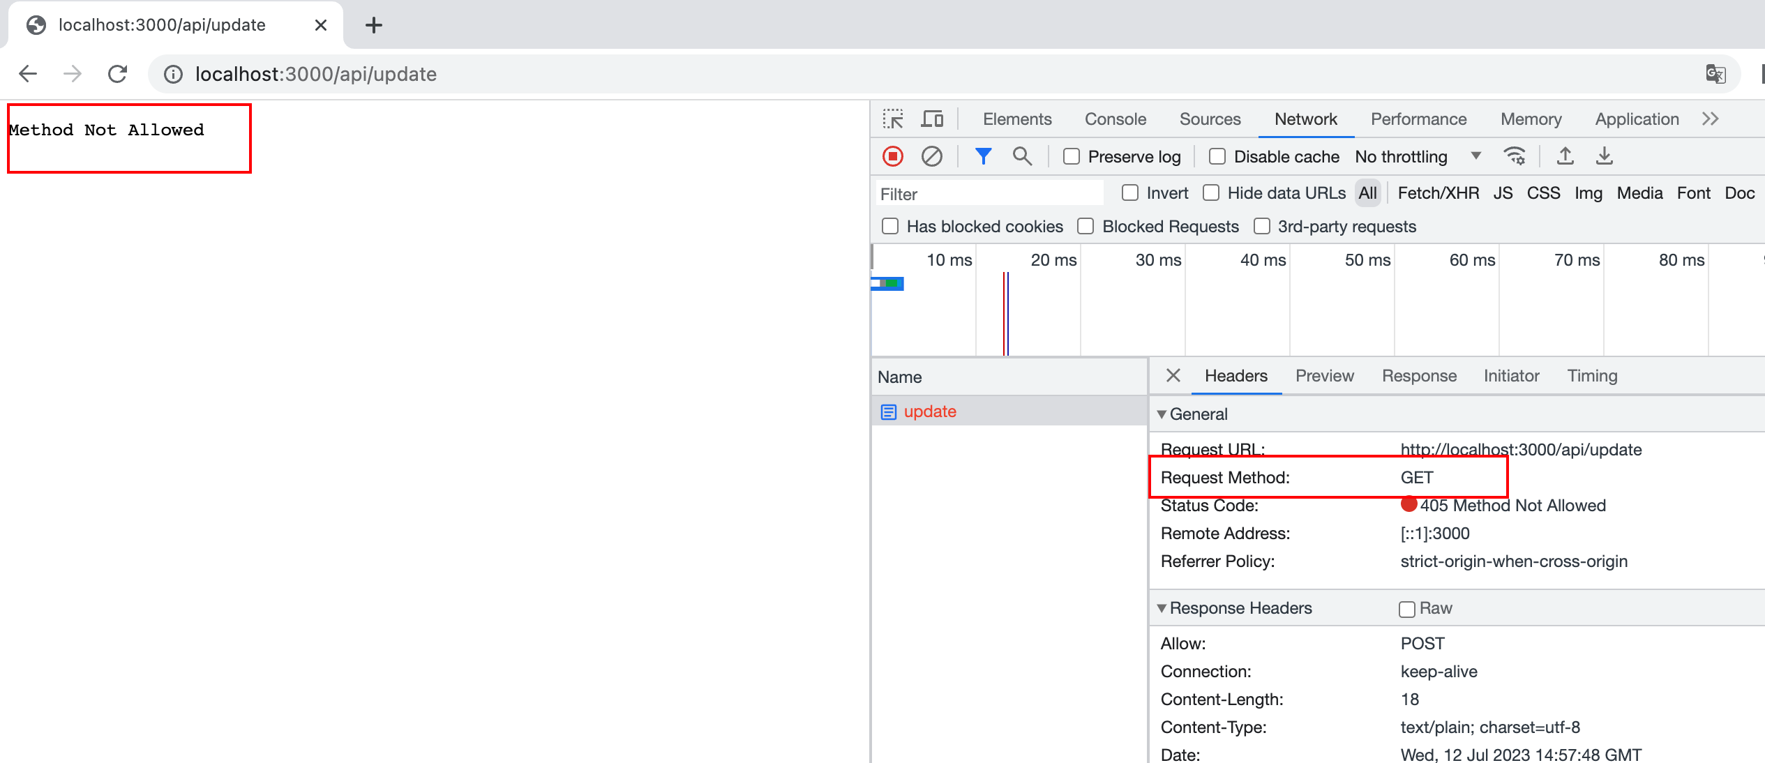The image size is (1765, 763).
Task: Open the Response tab
Action: pos(1419,376)
